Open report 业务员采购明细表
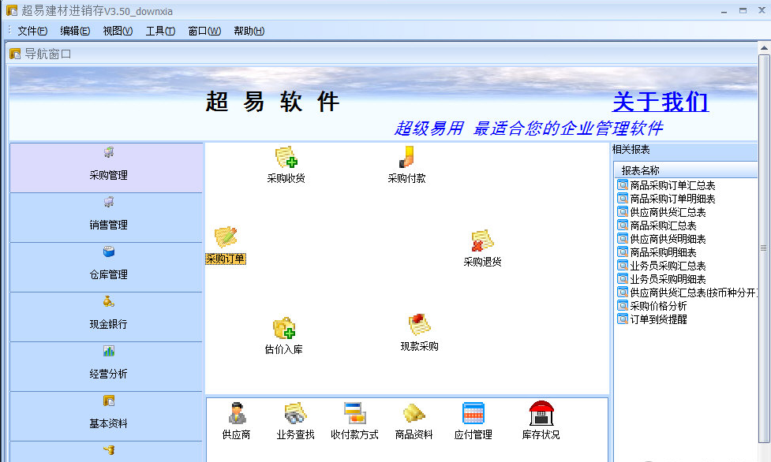The width and height of the screenshot is (771, 462). point(661,279)
